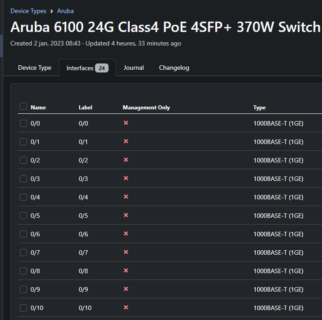Open the Journal tab
The height and width of the screenshot is (320, 322).
[x=134, y=68]
